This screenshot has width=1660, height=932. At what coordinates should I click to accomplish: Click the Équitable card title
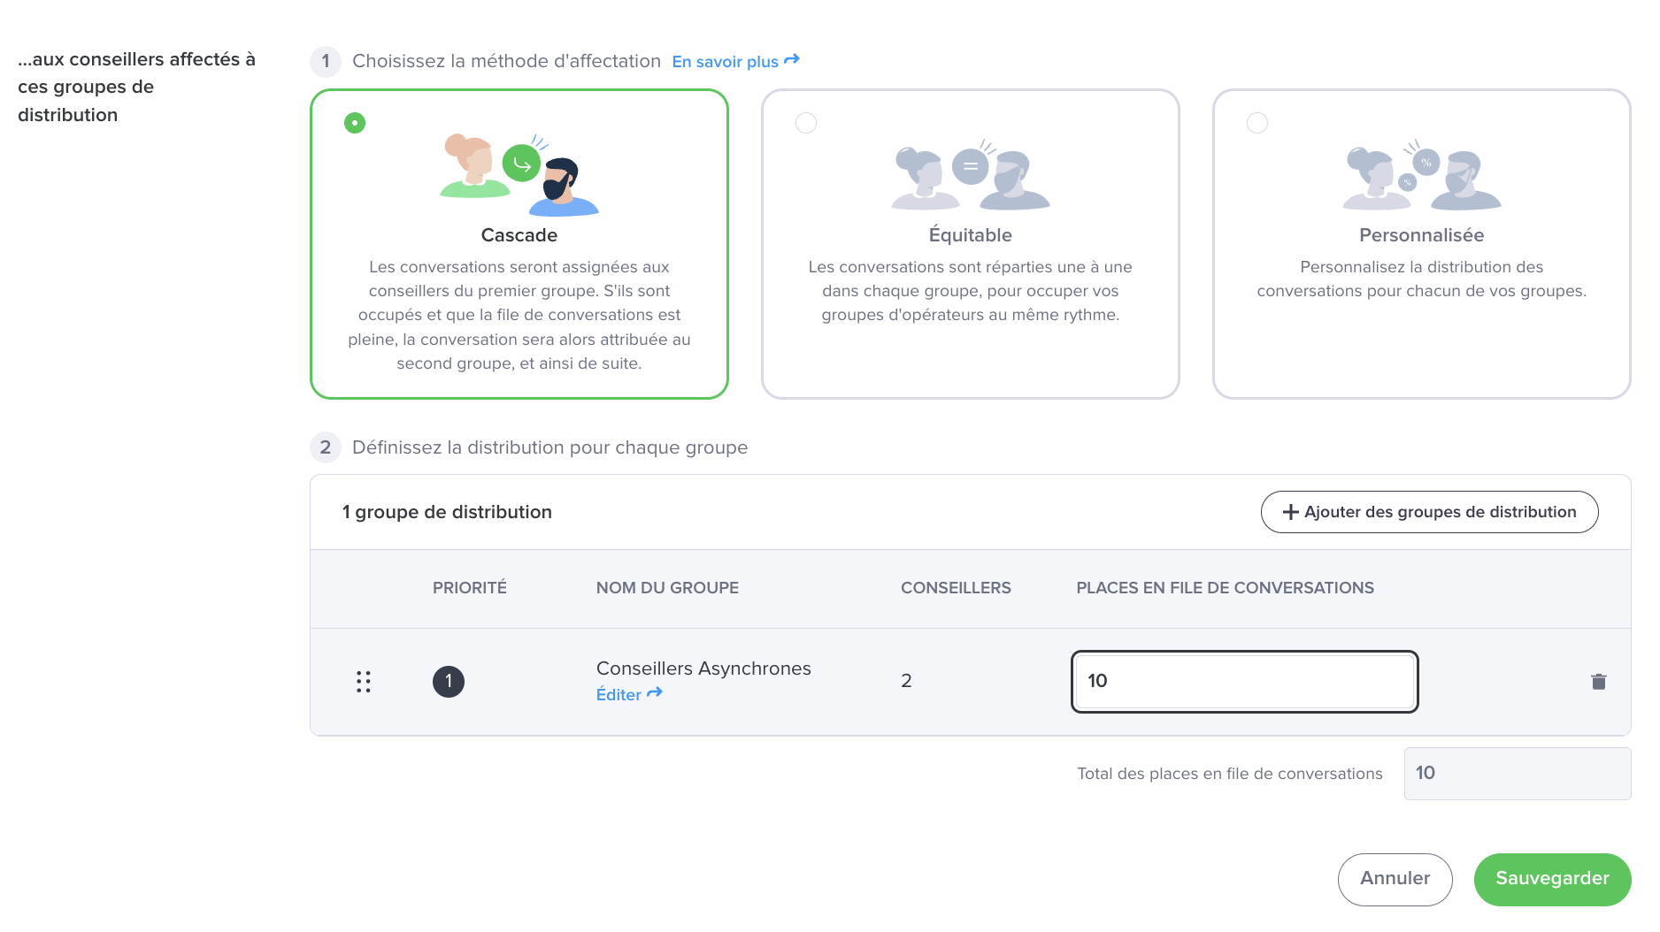click(x=971, y=235)
